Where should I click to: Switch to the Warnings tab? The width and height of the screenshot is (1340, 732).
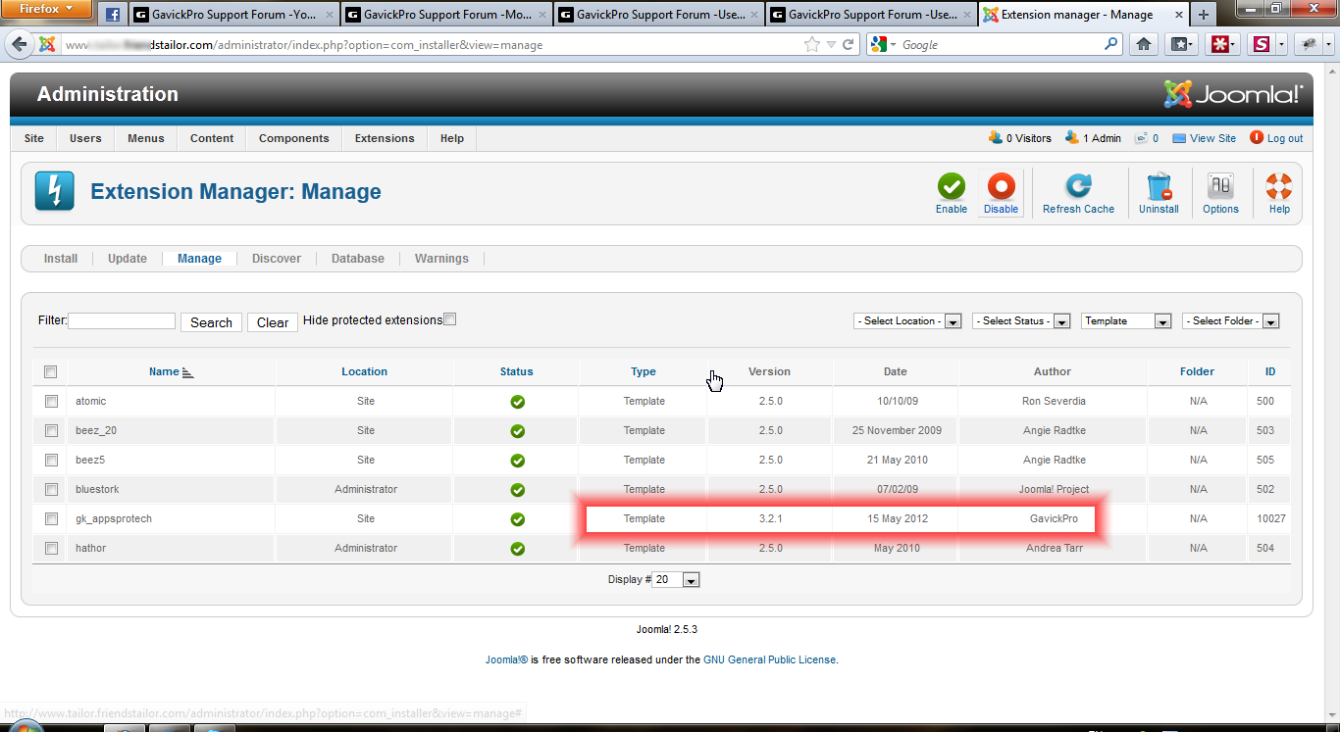pyautogui.click(x=441, y=259)
